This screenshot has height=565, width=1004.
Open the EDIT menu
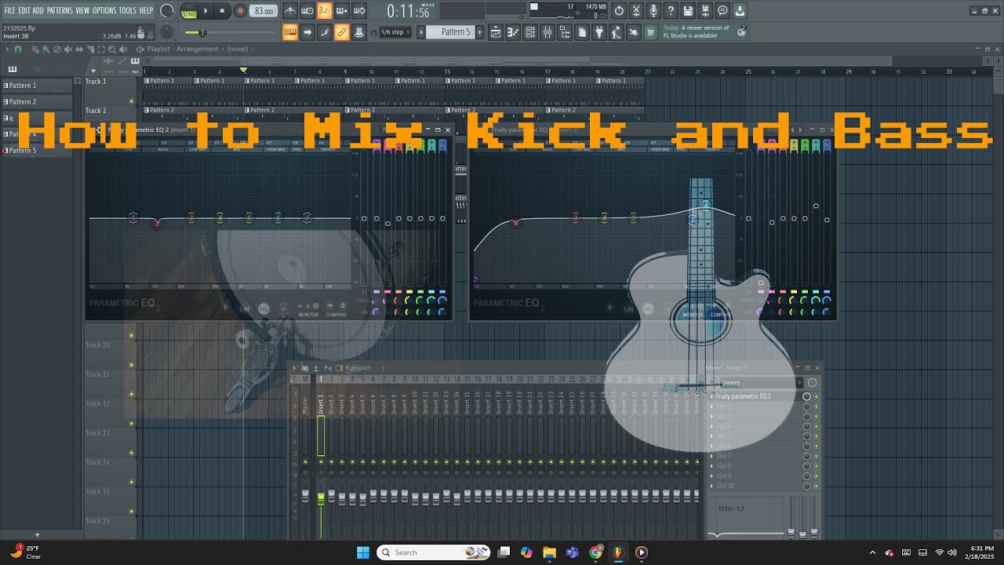24,10
